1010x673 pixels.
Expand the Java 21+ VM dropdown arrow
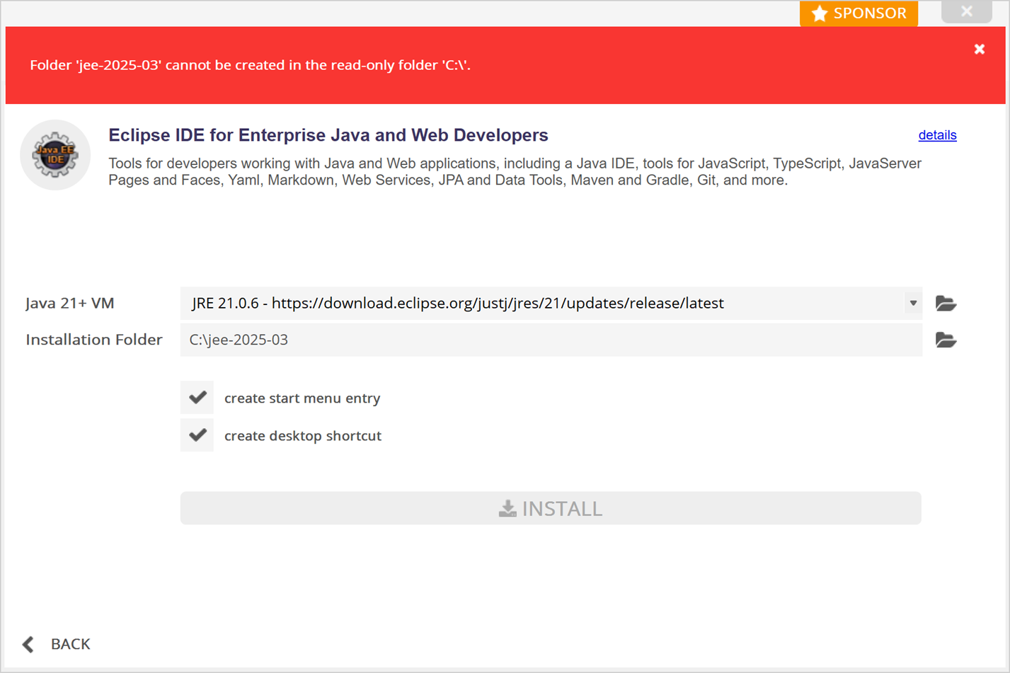tap(913, 303)
